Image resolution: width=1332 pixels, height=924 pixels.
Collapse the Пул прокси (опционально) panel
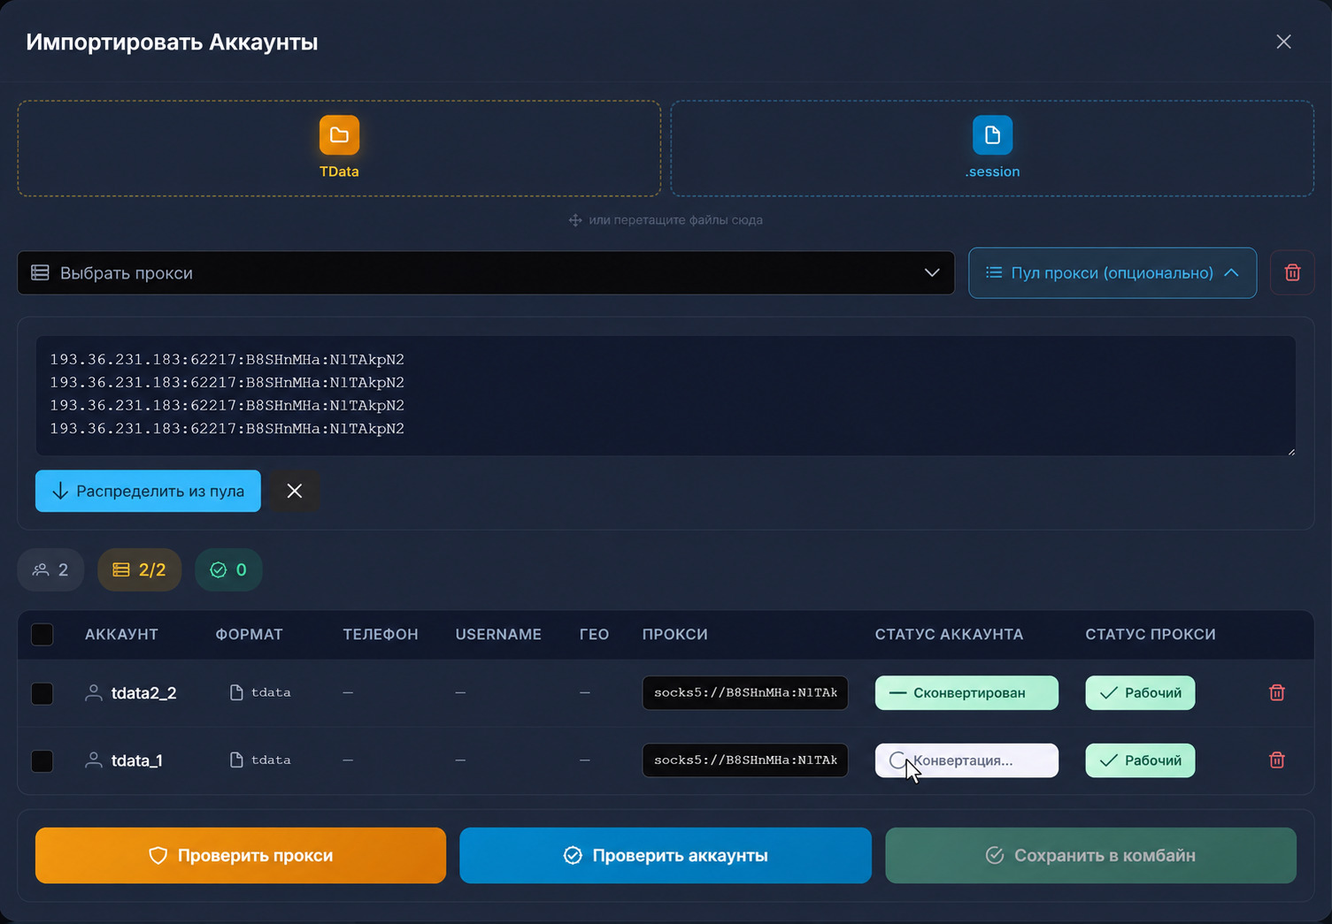[1113, 272]
